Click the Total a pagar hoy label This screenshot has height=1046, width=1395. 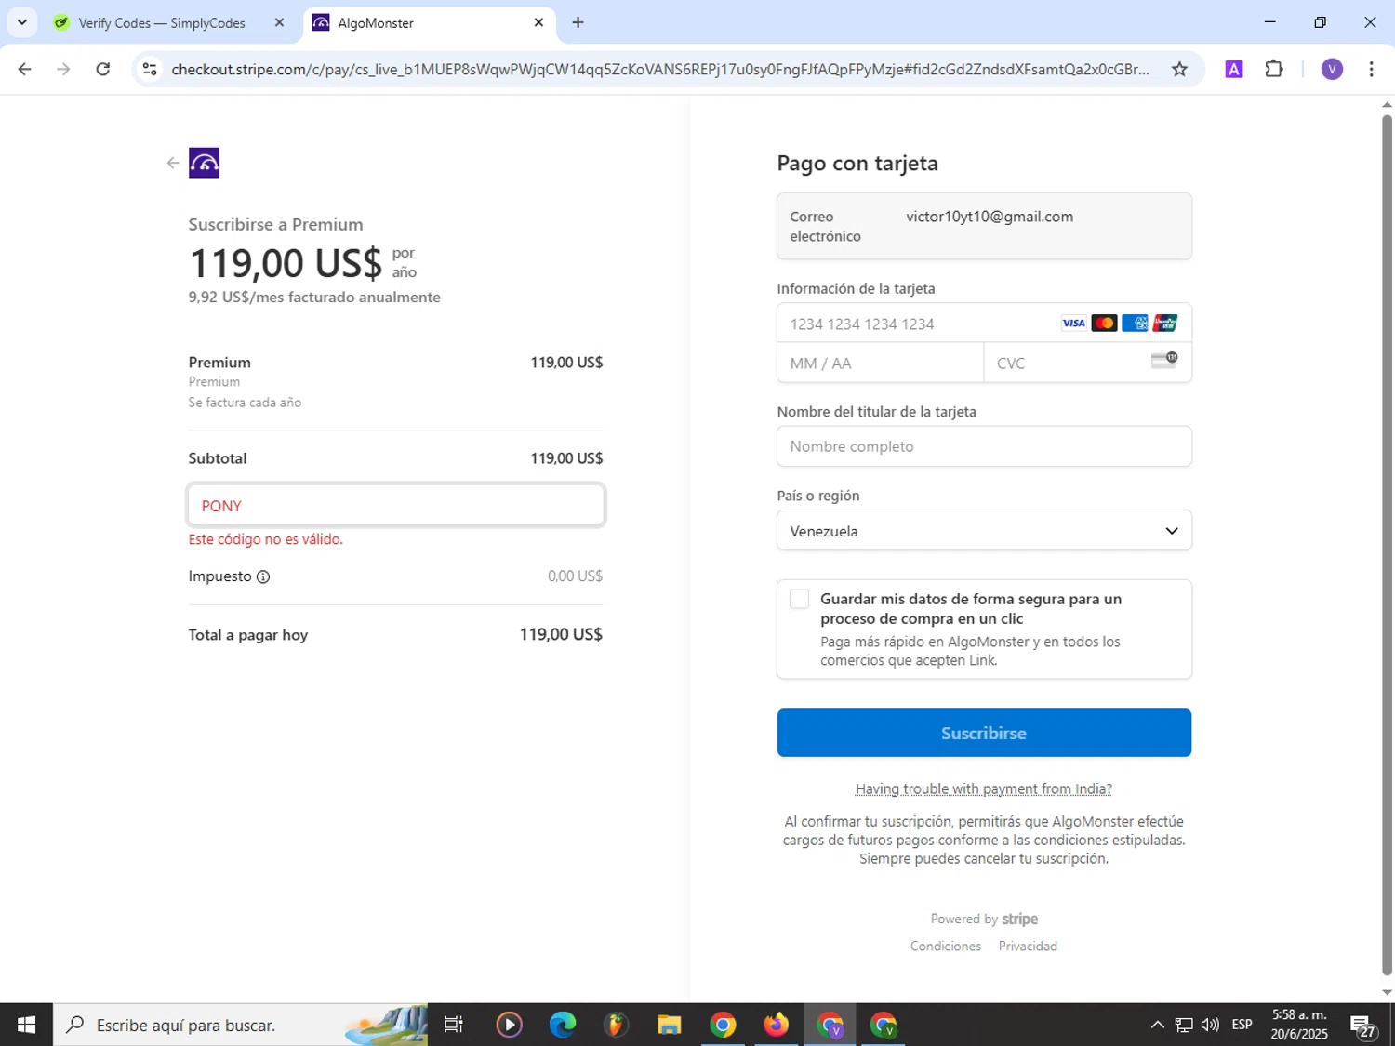pyautogui.click(x=248, y=635)
